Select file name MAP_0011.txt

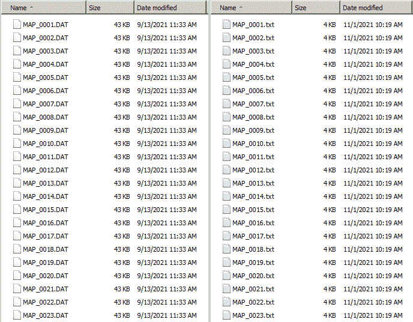point(253,157)
